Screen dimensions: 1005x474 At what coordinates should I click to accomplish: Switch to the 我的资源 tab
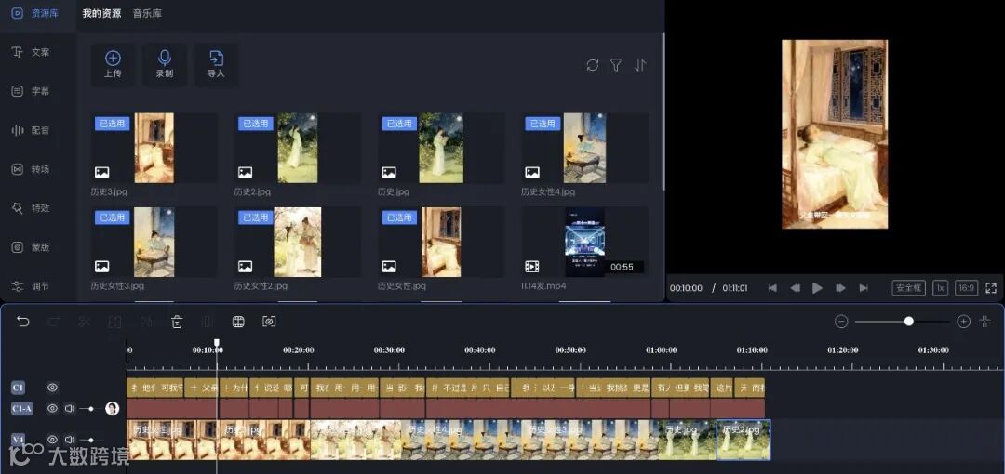tap(102, 13)
